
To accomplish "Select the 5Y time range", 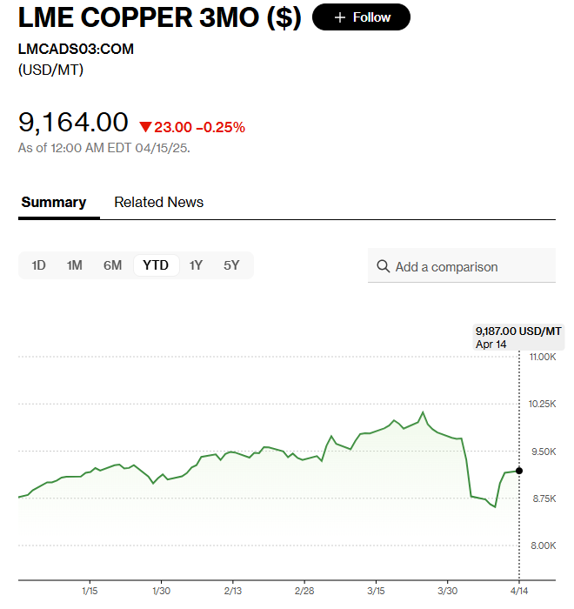I will coord(231,265).
